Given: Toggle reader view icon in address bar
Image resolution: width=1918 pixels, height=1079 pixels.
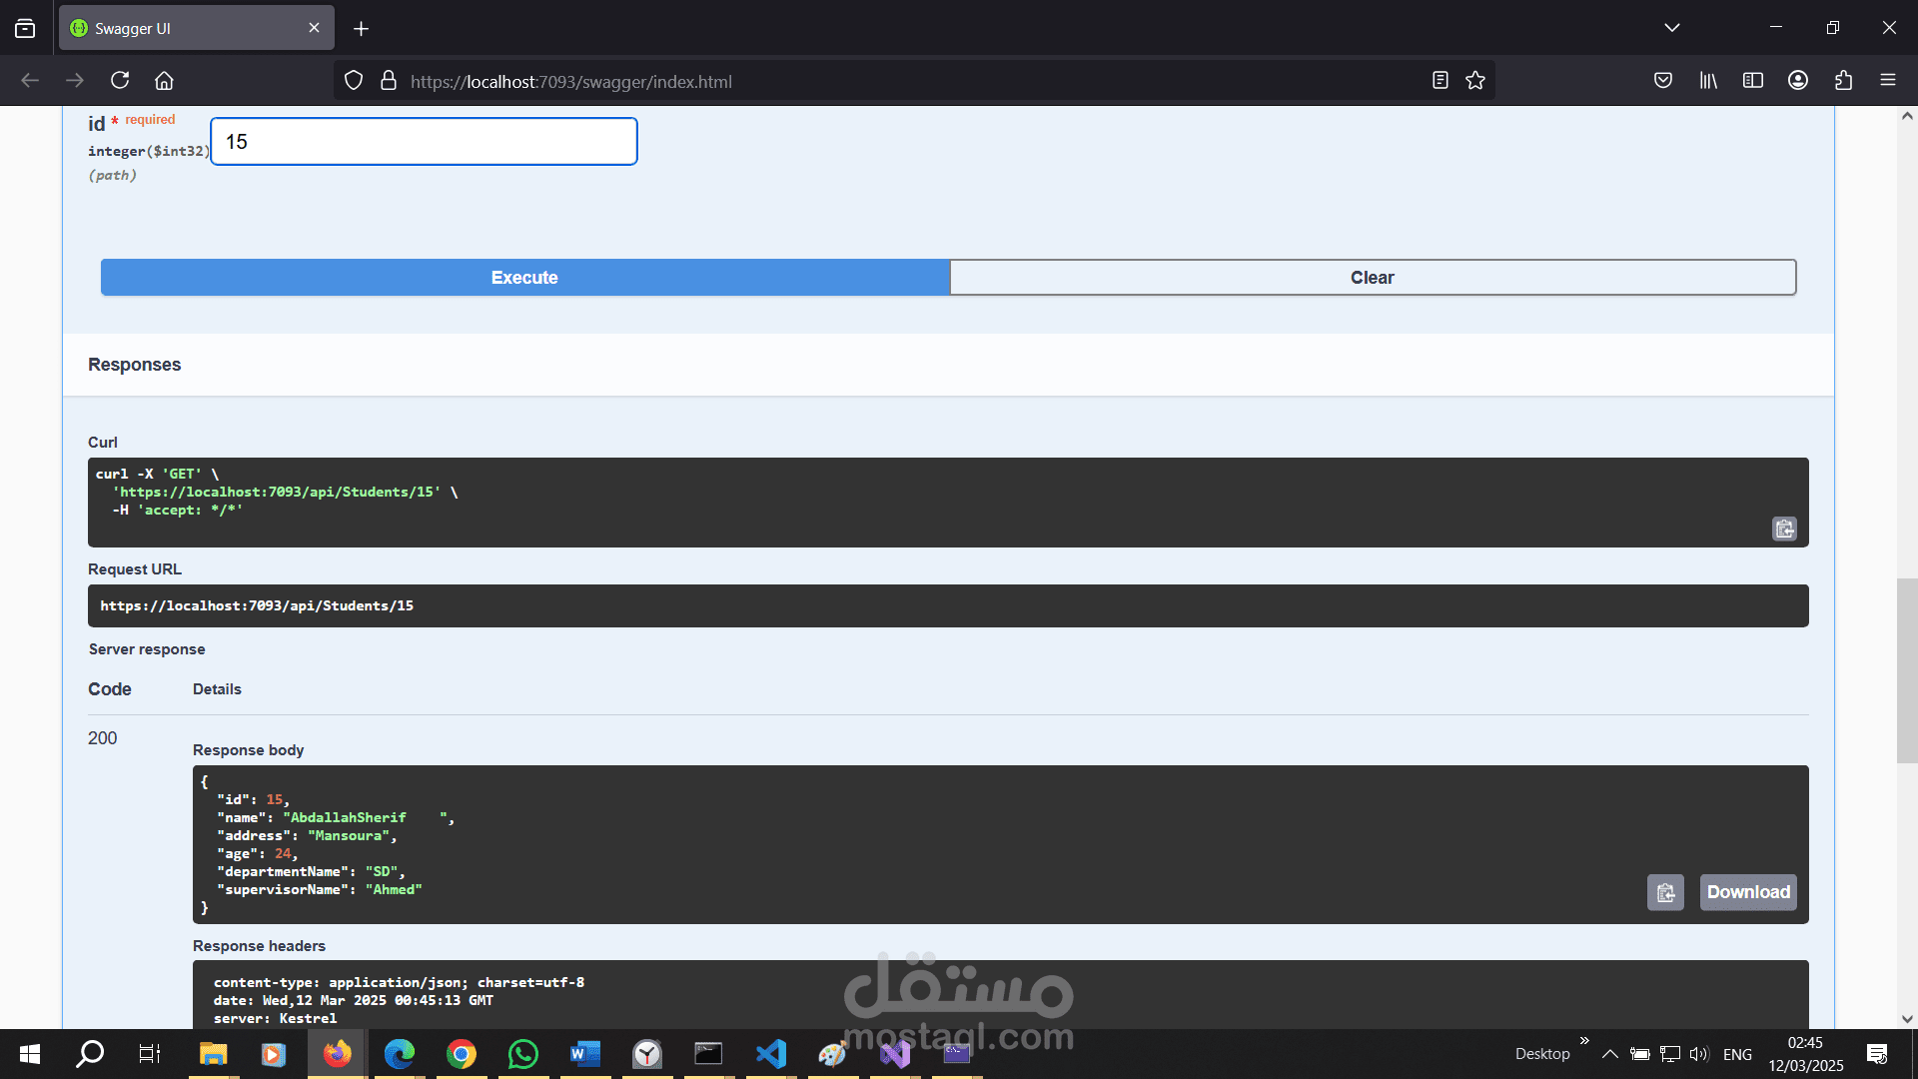Looking at the screenshot, I should pos(1439,81).
